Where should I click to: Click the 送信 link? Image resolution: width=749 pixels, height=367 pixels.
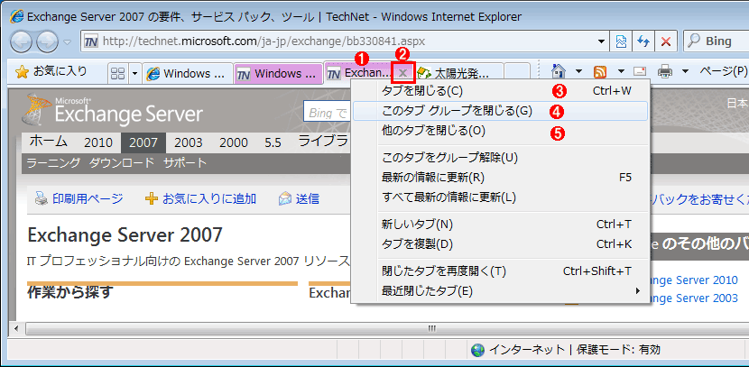[x=307, y=198]
